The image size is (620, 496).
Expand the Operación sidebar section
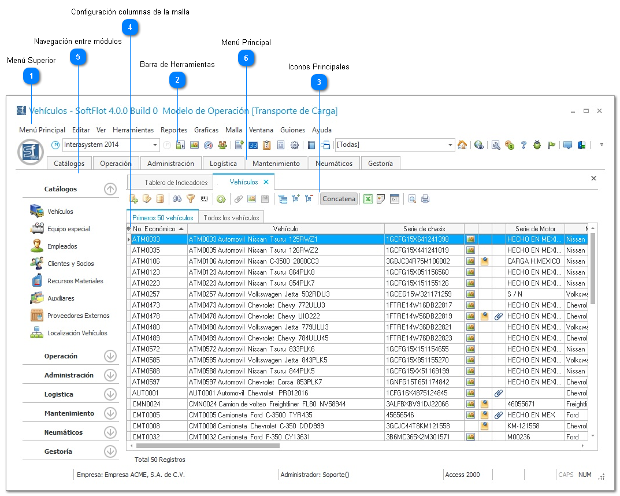[110, 356]
